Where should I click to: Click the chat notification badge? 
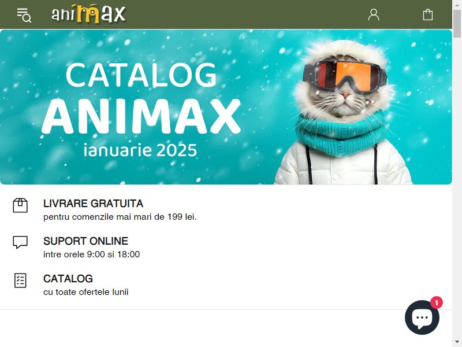[437, 302]
